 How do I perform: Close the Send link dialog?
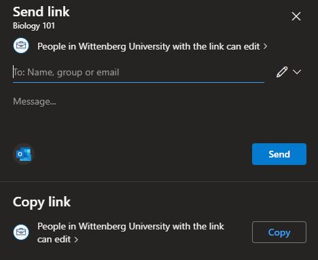[296, 16]
